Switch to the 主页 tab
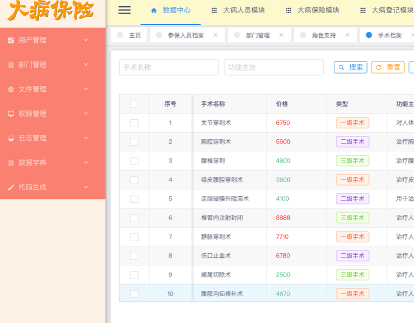This screenshot has width=414, height=323. (x=129, y=35)
